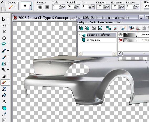Show the Arrière-plan layer via crossed eye
This screenshot has height=122, width=149.
click(x=121, y=40)
